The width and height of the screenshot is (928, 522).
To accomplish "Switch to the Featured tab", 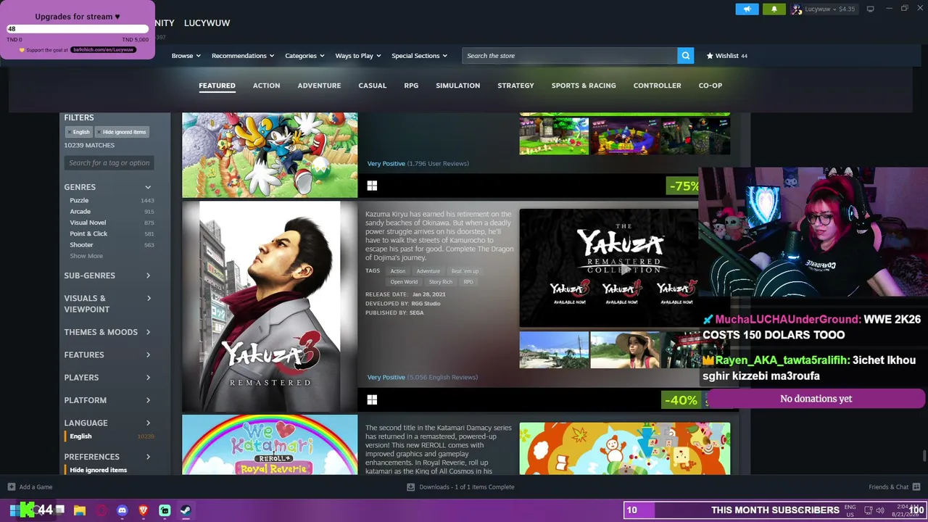I will pyautogui.click(x=217, y=86).
